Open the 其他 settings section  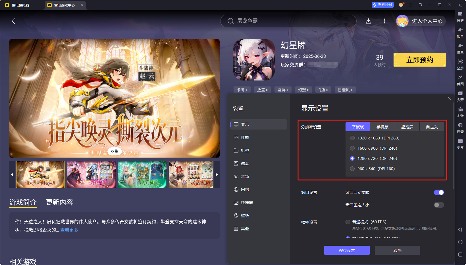(x=259, y=229)
